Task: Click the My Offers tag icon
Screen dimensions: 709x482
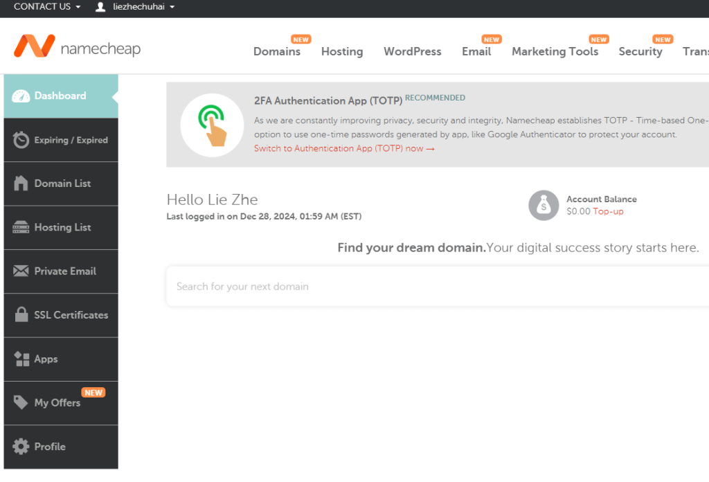Action: 21,402
